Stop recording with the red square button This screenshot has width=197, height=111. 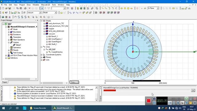click(x=149, y=101)
